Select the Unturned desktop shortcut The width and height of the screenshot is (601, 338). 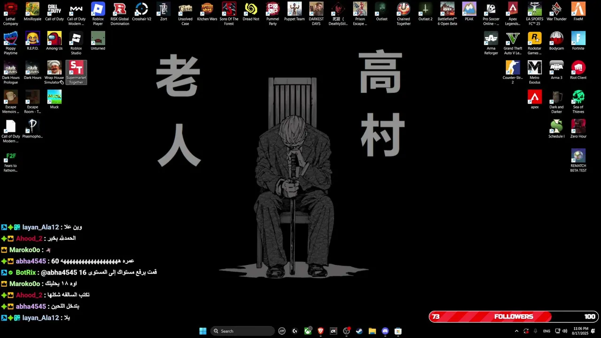click(98, 41)
